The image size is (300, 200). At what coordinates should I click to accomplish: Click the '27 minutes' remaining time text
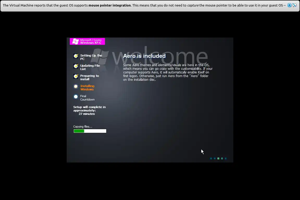click(x=87, y=114)
